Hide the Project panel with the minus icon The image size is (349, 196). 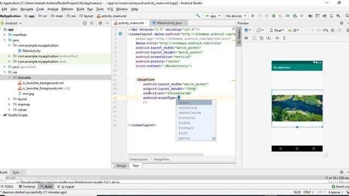coord(107,23)
